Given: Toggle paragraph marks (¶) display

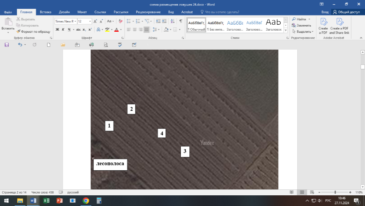Looking at the screenshot, I should 181,21.
